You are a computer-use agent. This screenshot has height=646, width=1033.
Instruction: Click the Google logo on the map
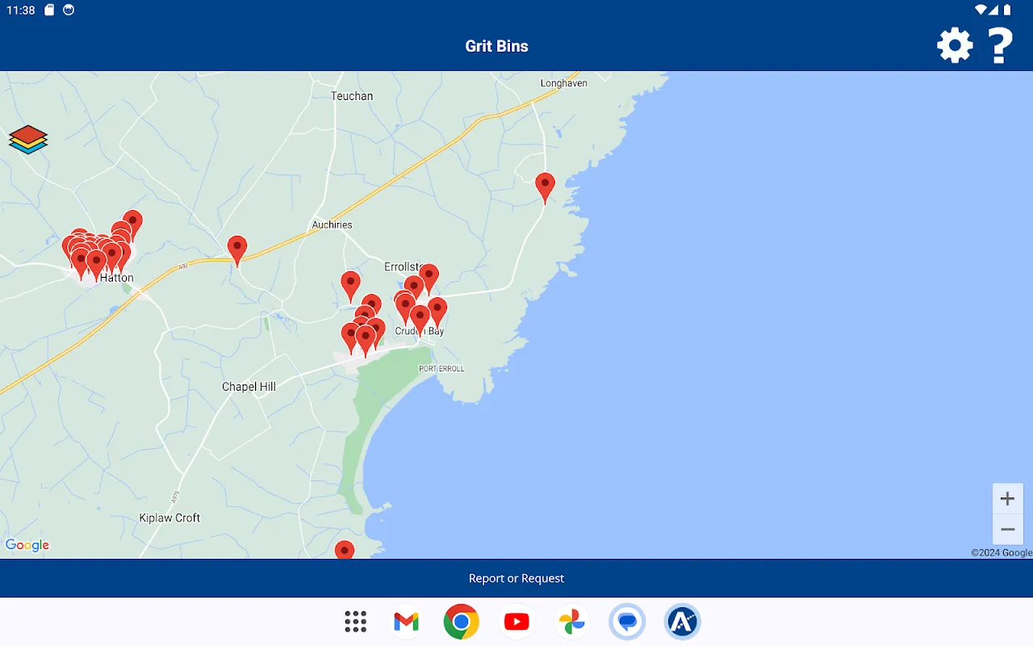27,545
